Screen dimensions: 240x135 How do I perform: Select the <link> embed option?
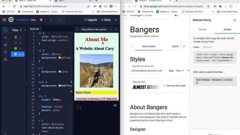196,47
